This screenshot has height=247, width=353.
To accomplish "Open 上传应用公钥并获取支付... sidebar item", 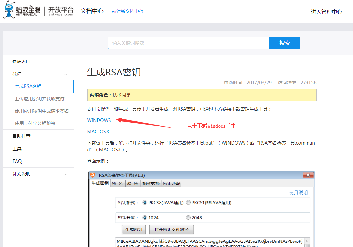I will [41, 99].
